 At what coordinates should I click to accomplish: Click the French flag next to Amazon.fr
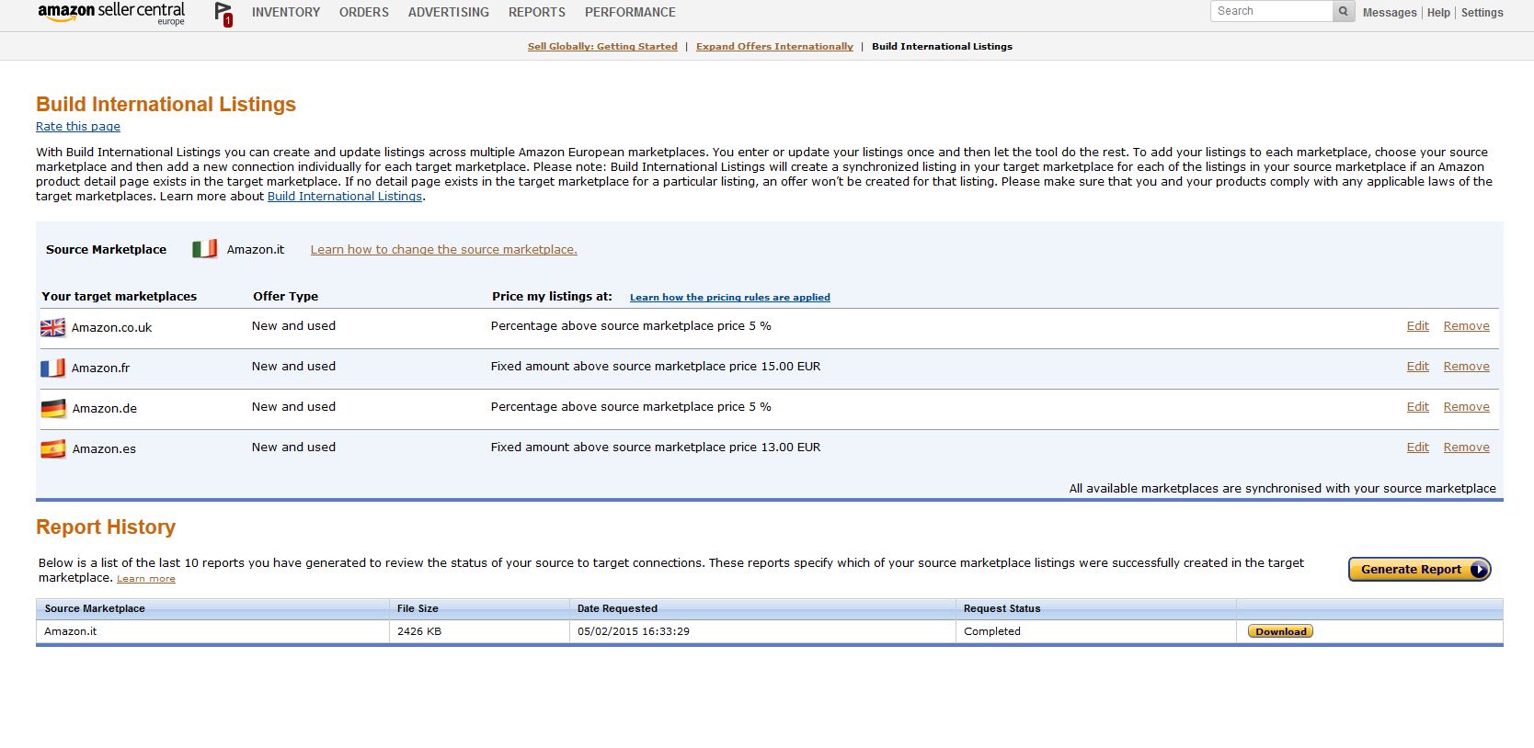(x=53, y=368)
